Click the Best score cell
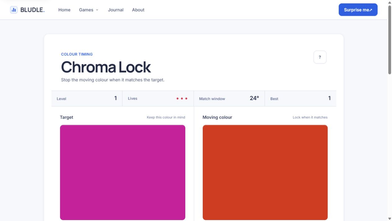Screen dimensions: 392x221 (300, 98)
